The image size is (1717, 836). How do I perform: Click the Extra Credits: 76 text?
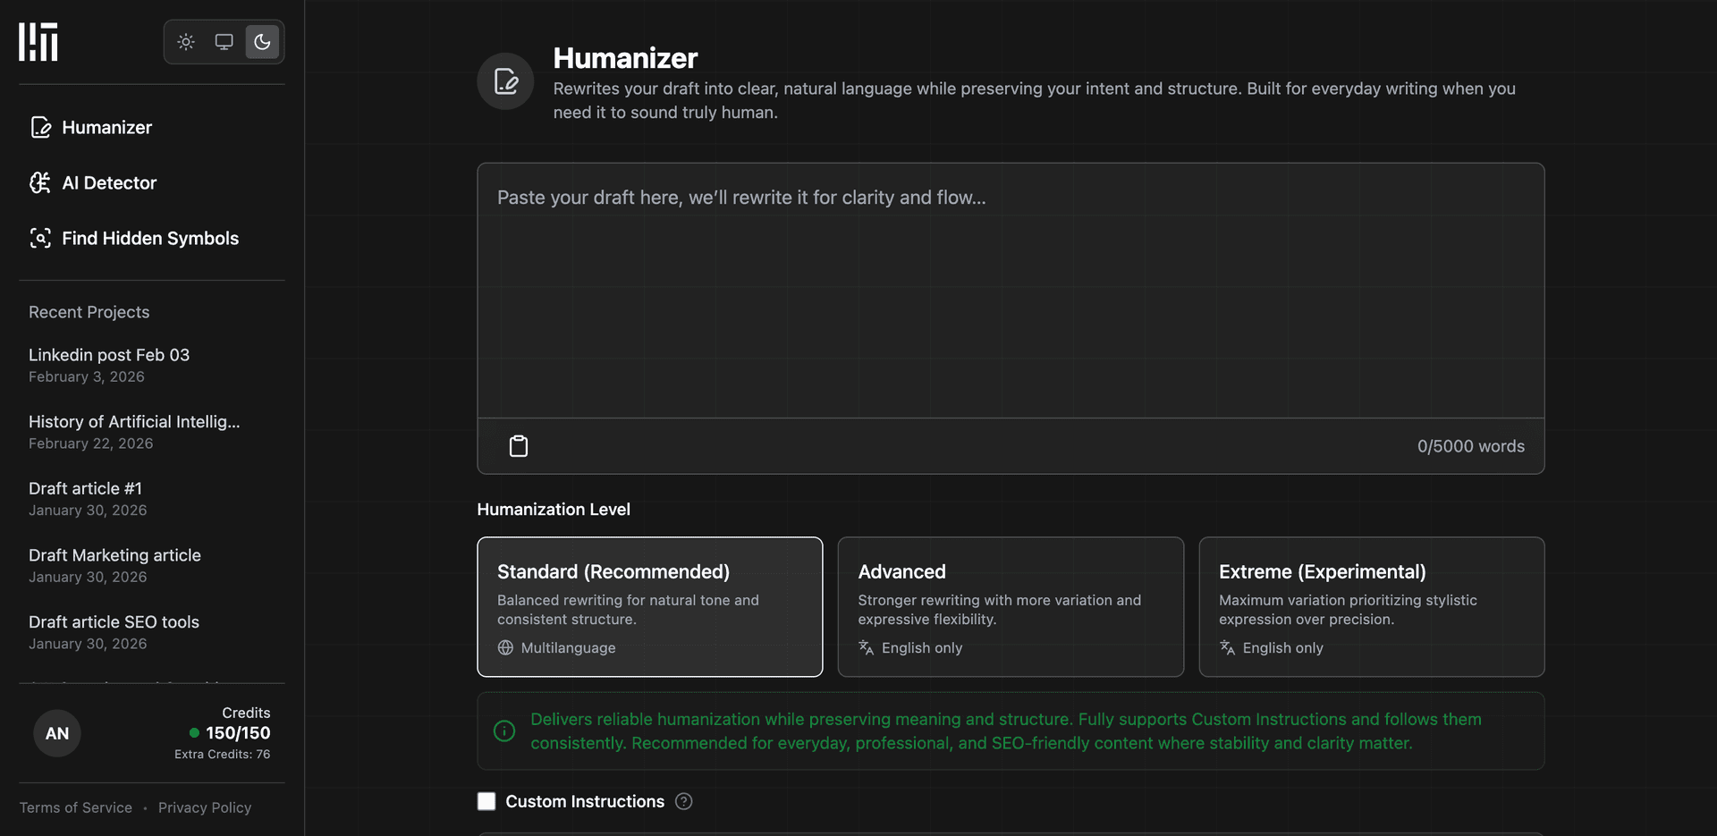coord(222,755)
